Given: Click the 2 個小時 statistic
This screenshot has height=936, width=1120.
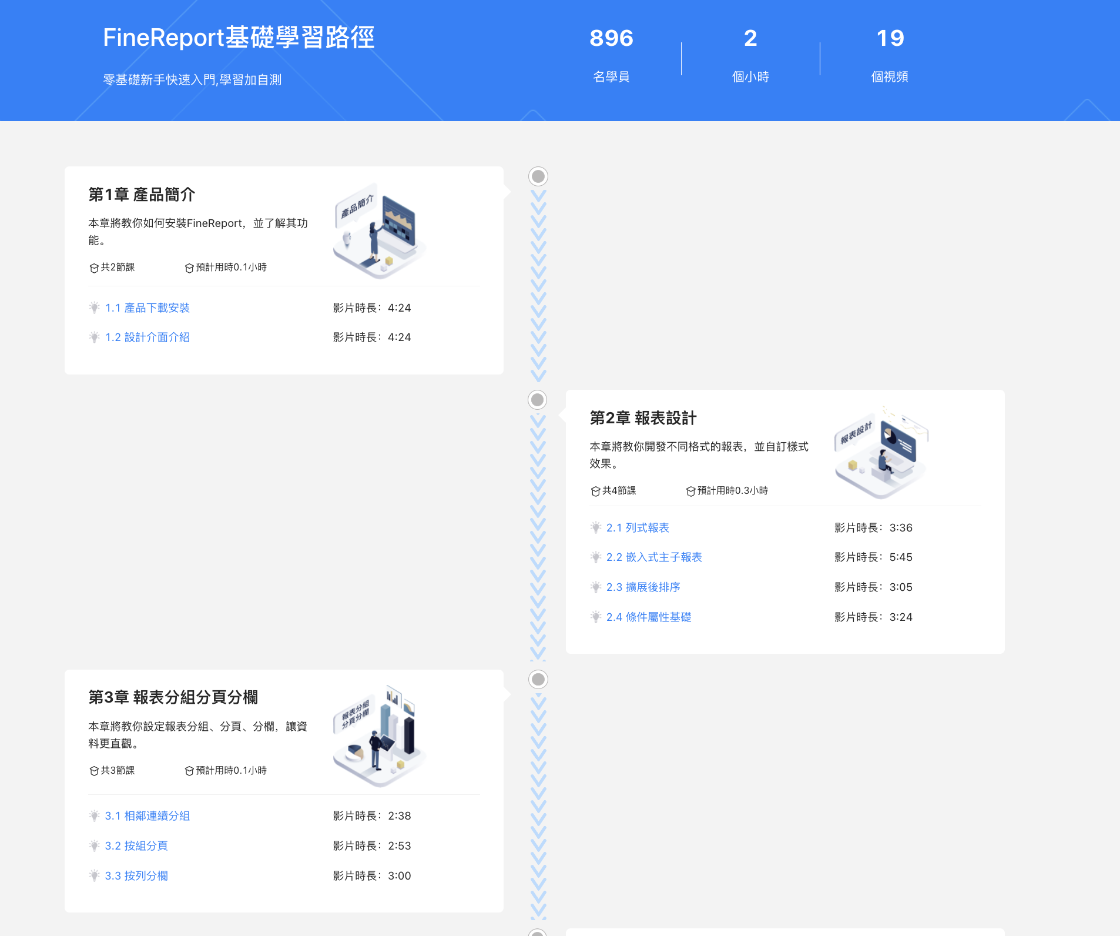Looking at the screenshot, I should (750, 55).
